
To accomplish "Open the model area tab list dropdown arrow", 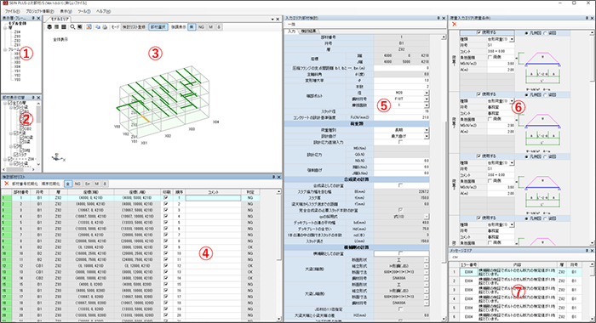I will click(x=272, y=19).
